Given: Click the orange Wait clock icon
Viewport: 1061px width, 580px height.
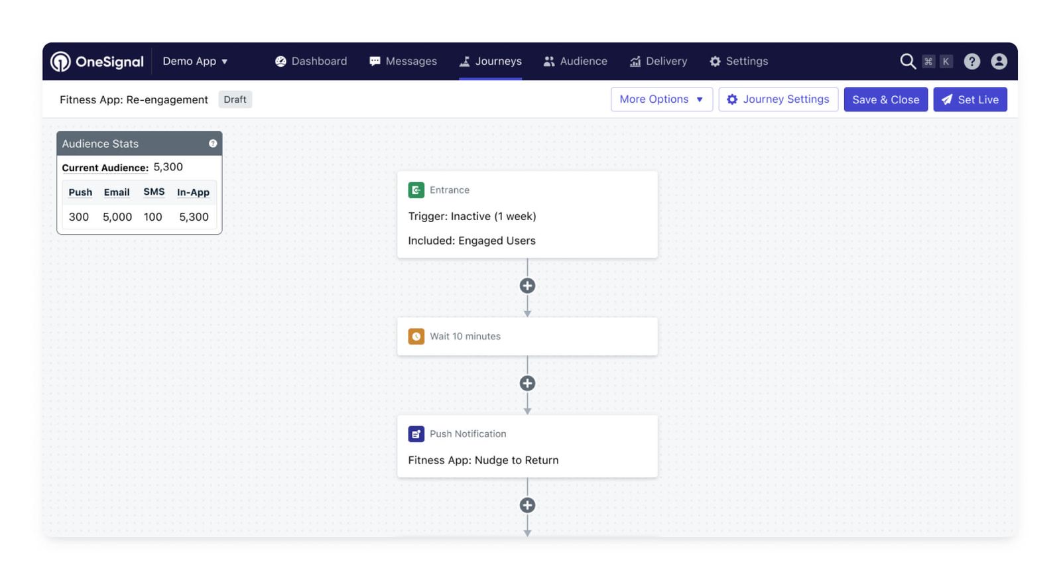Looking at the screenshot, I should [x=416, y=337].
